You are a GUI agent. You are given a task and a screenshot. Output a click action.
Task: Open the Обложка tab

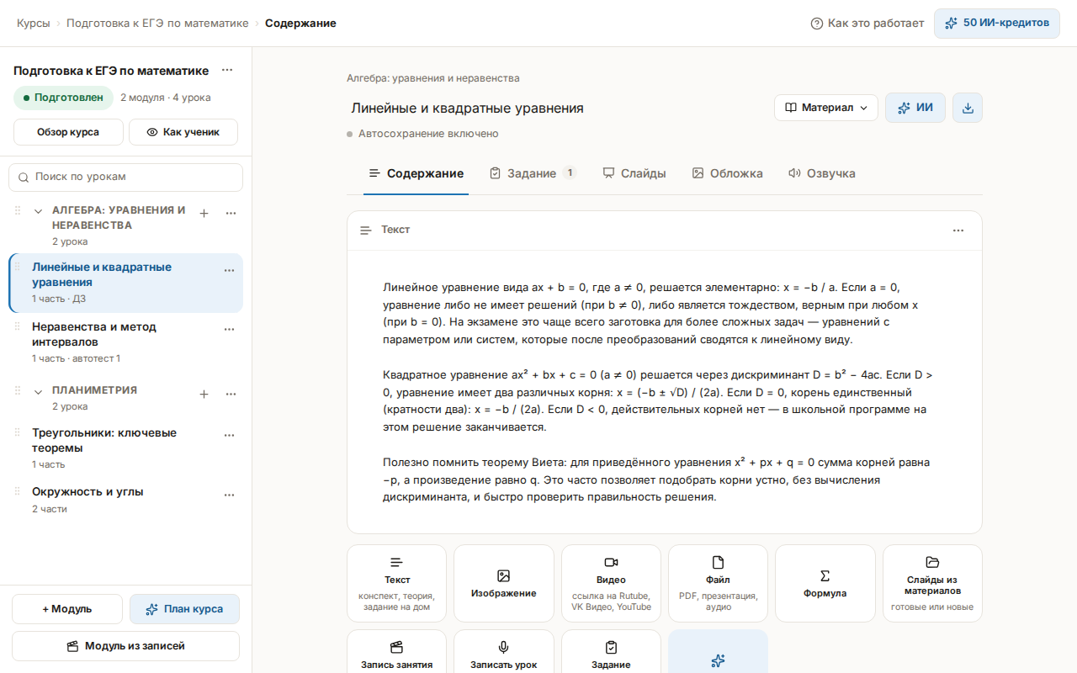click(727, 173)
